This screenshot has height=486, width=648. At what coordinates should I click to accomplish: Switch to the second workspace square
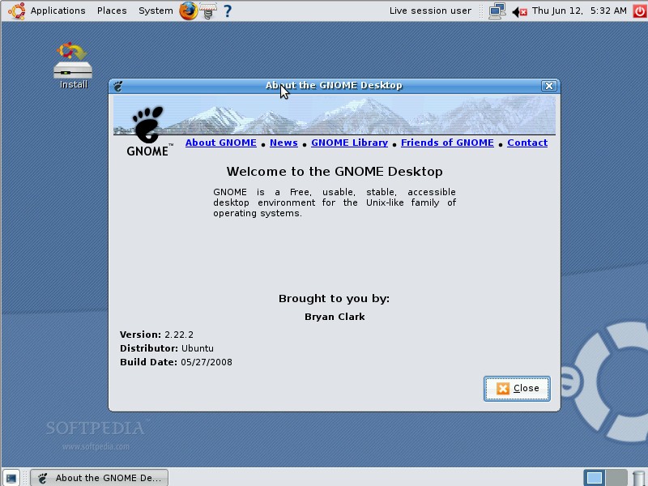tap(616, 478)
